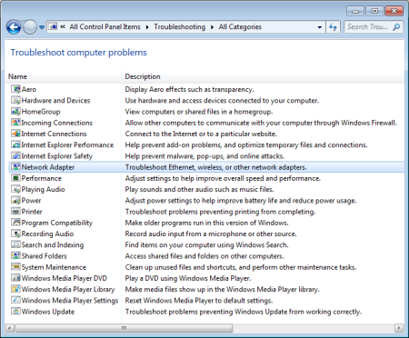Click 'Reset Windows Media Player to default settings.' text

[x=199, y=301]
